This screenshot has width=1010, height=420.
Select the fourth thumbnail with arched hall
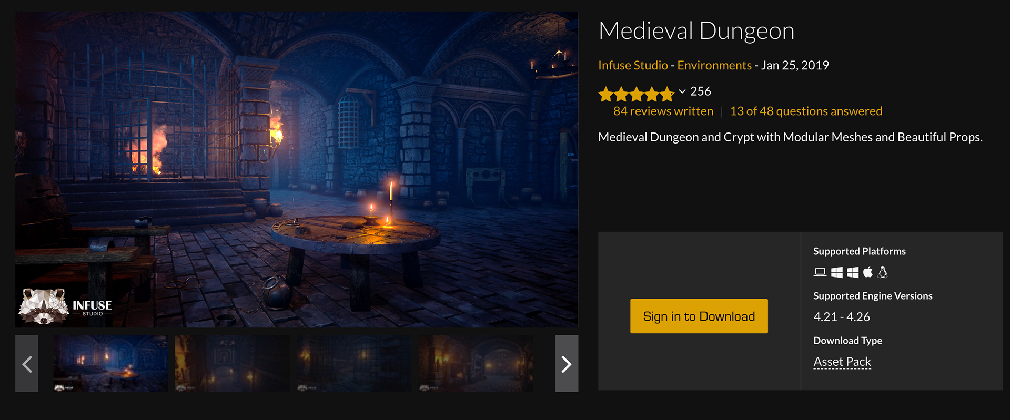point(476,364)
